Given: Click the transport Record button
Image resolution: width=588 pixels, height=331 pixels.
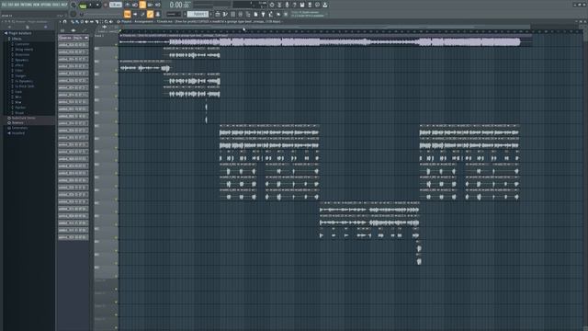Looking at the screenshot, I should (106, 5).
